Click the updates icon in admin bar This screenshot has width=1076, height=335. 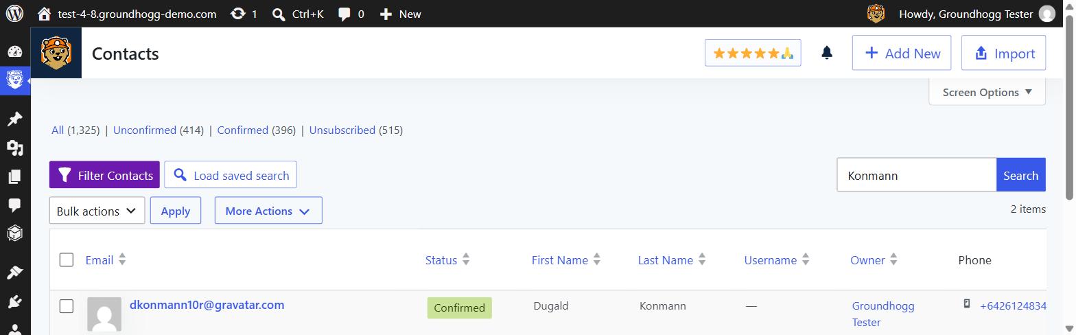[244, 14]
